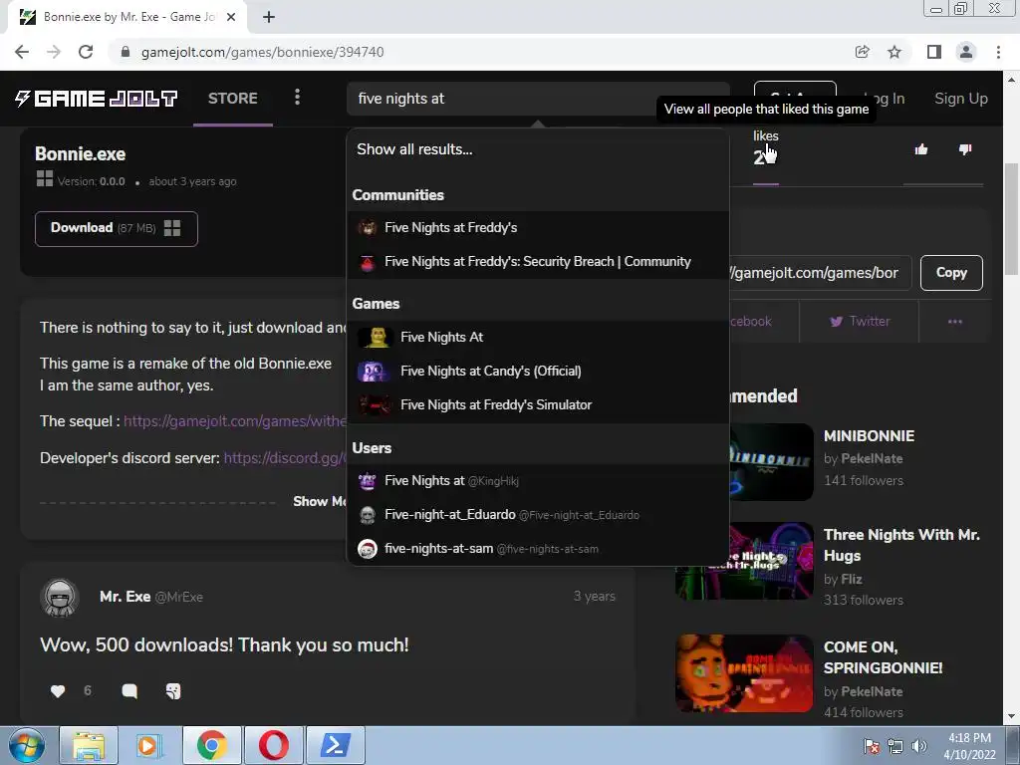Open sticker icon on the post
The height and width of the screenshot is (765, 1020).
point(173,691)
